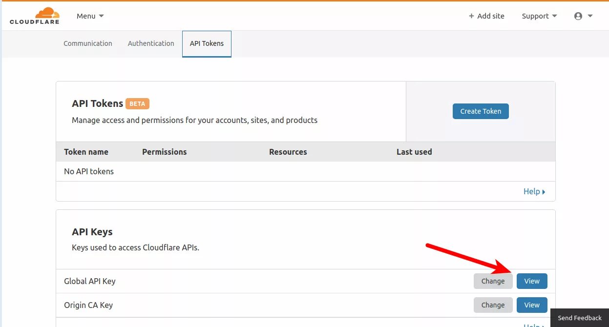Open the user account icon menu

tap(578, 16)
